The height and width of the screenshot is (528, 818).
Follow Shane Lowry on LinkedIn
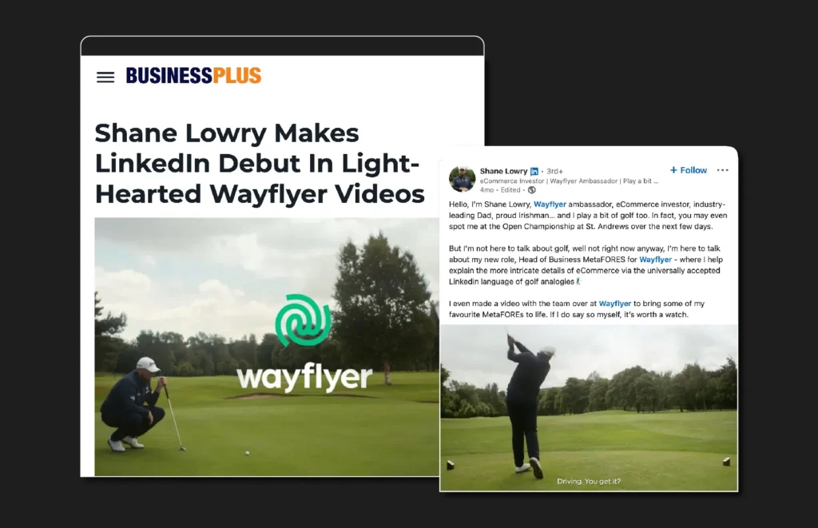pos(688,170)
